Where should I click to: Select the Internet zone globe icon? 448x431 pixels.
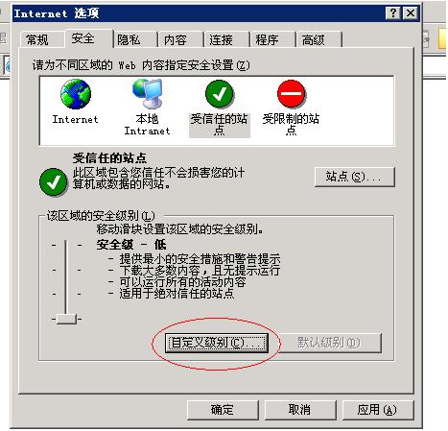(x=76, y=94)
